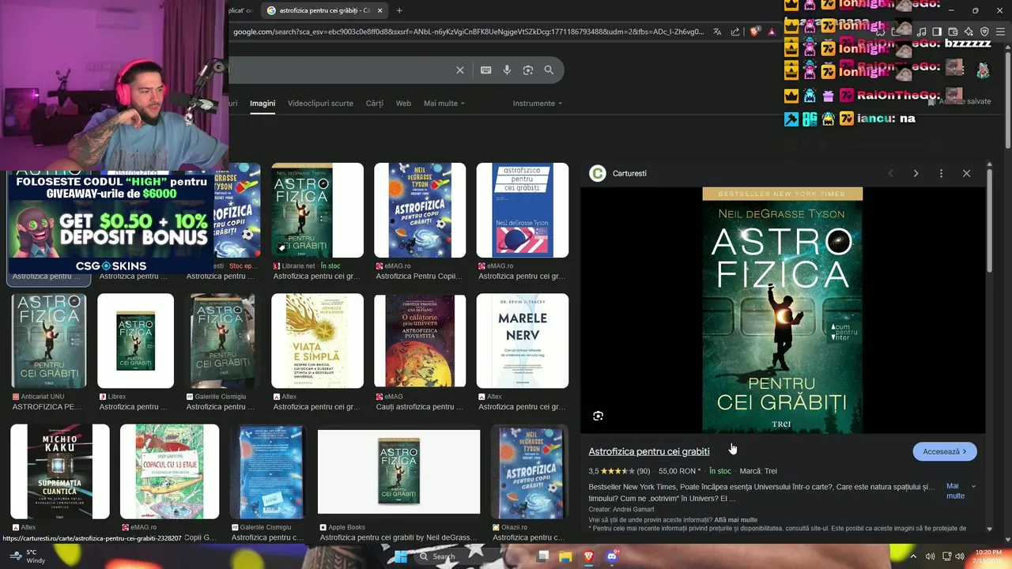Viewport: 1012px width, 569px height.
Task: Toggle the browser sidebar panel icon
Action: [x=937, y=32]
